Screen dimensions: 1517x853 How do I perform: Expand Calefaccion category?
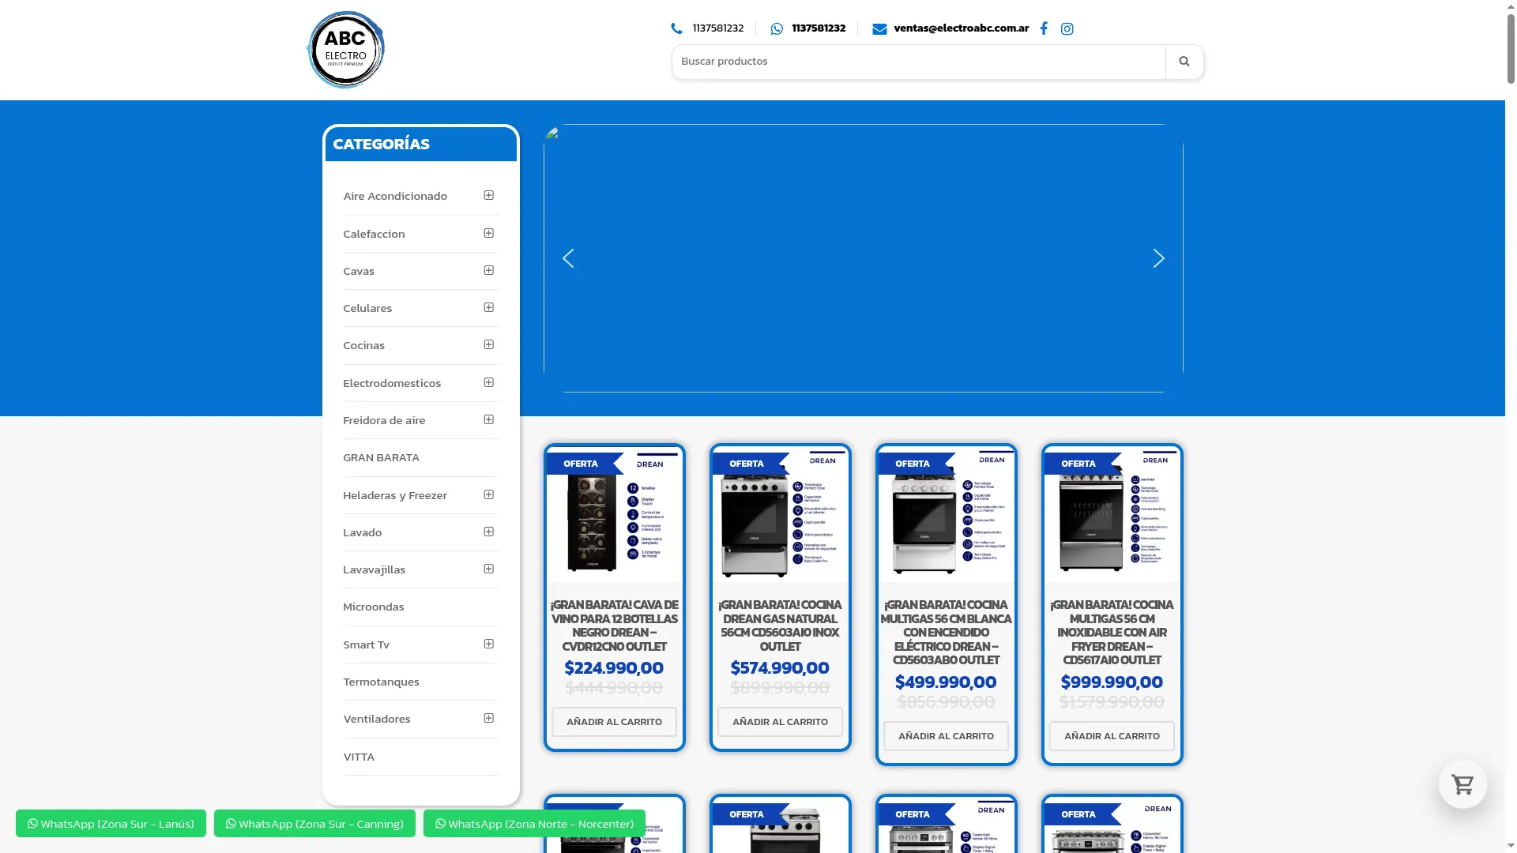pos(489,233)
